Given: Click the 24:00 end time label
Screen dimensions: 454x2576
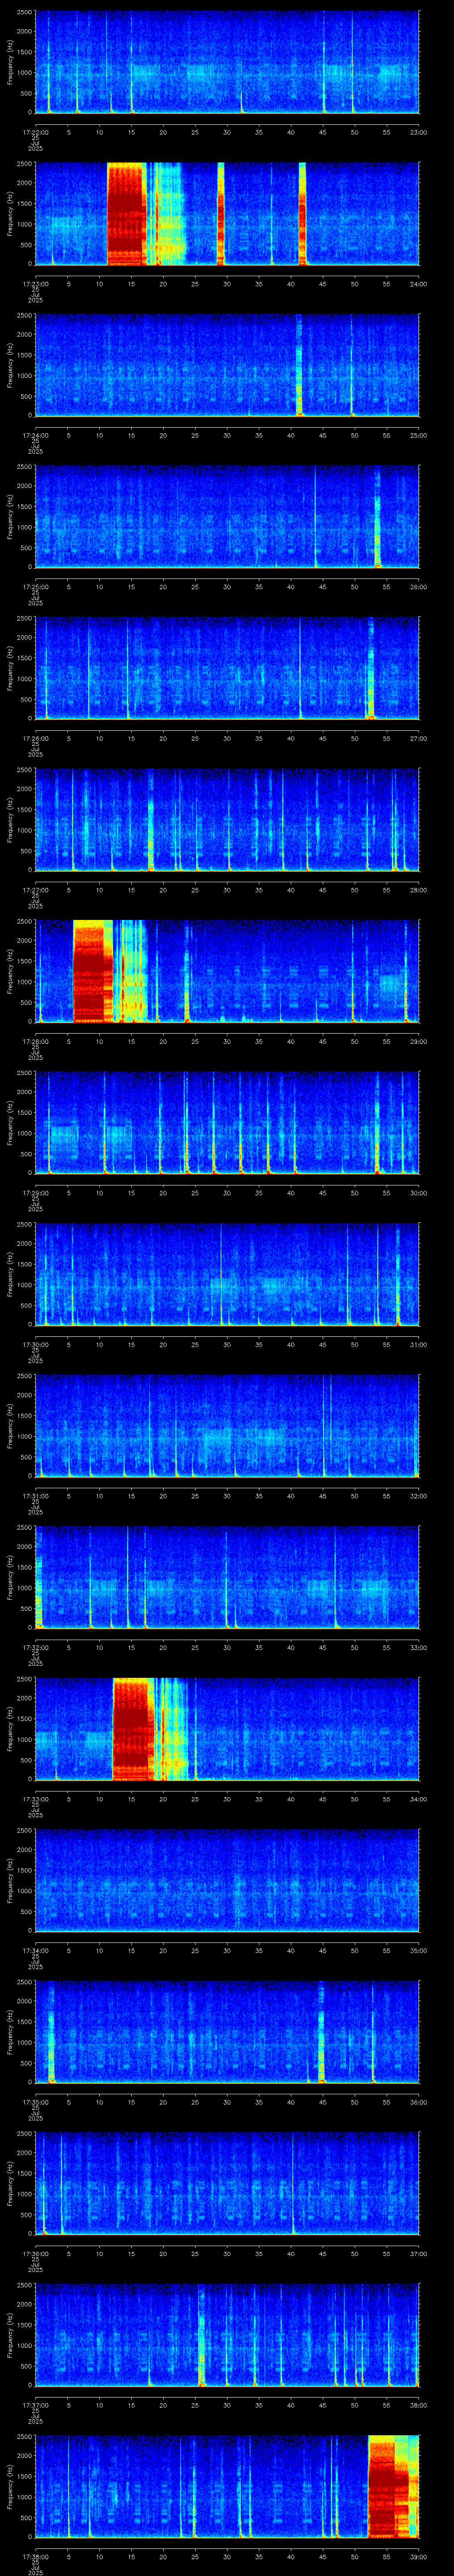Looking at the screenshot, I should 418,284.
